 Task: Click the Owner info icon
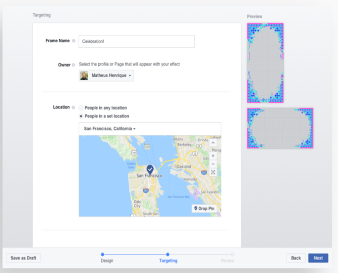[x=74, y=65]
